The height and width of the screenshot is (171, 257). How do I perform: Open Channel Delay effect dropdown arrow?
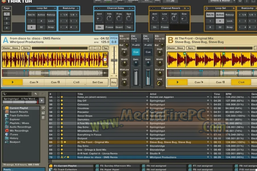tap(133, 8)
